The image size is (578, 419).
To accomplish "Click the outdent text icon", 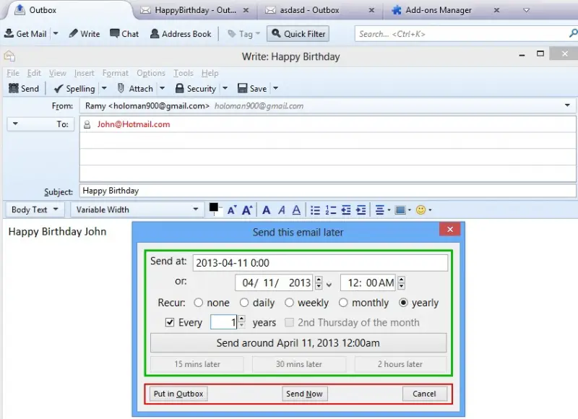I will point(346,210).
